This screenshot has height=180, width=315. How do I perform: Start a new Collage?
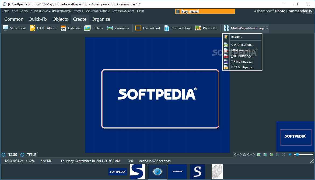pos(94,28)
